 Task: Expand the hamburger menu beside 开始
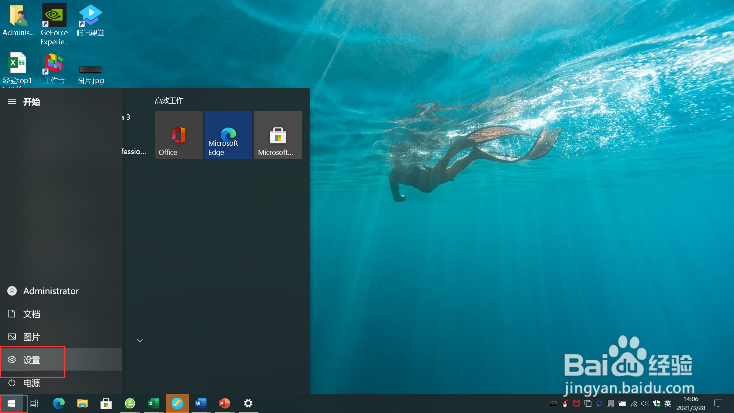click(12, 102)
